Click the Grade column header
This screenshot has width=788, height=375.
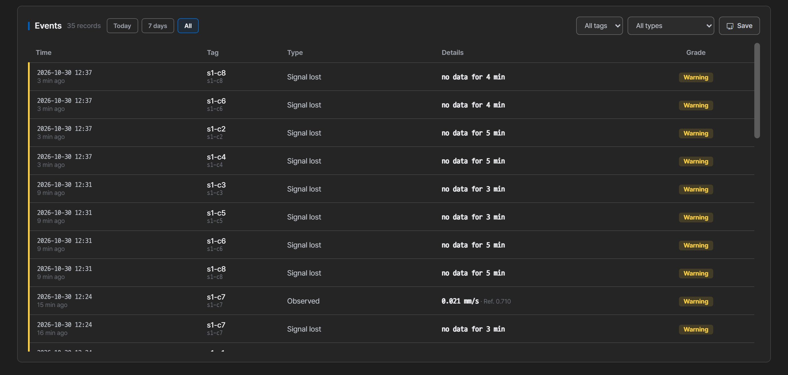coord(695,52)
